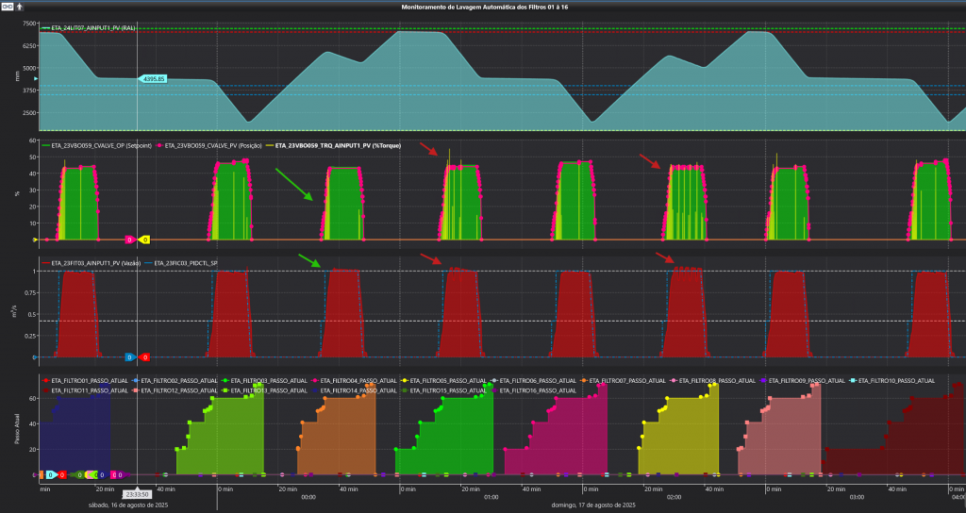
Task: Click the 4395.85 cursor value tag
Action: (153, 78)
